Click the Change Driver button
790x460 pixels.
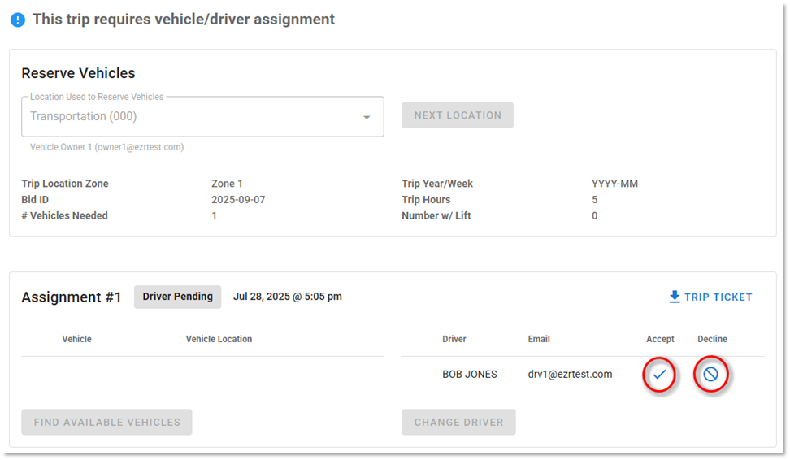click(x=458, y=423)
